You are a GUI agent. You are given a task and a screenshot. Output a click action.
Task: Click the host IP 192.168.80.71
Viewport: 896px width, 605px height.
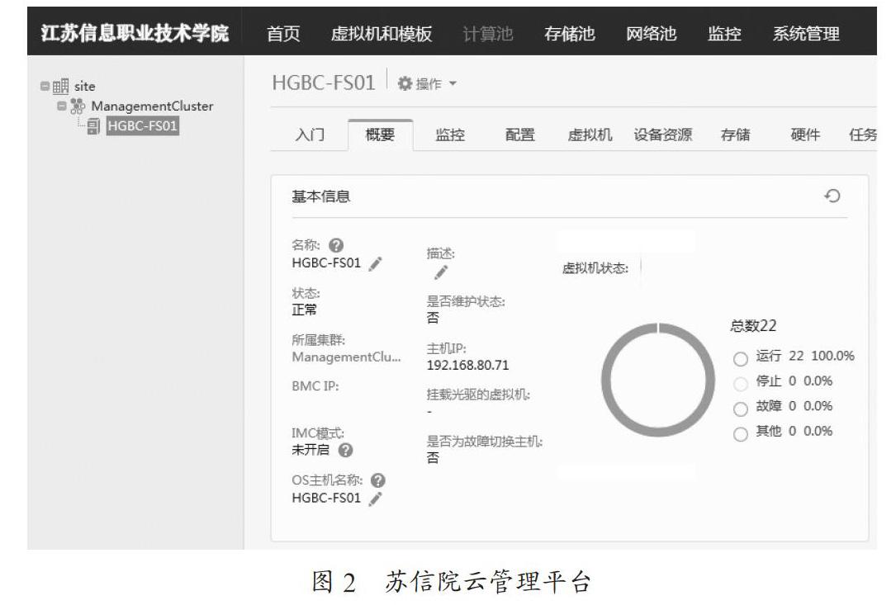467,365
